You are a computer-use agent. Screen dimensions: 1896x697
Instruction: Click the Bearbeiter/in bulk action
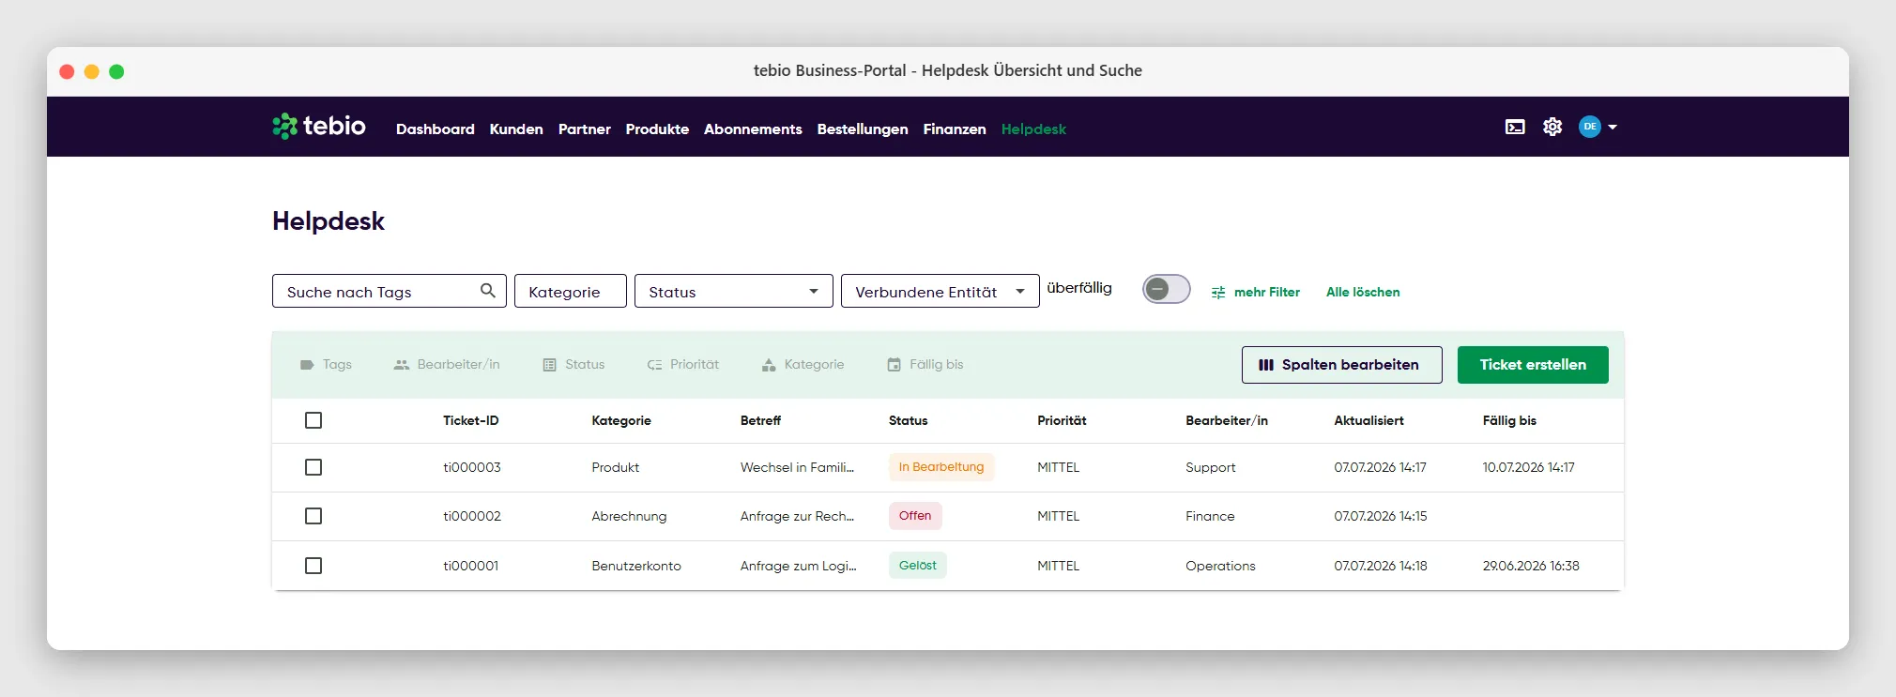447,365
